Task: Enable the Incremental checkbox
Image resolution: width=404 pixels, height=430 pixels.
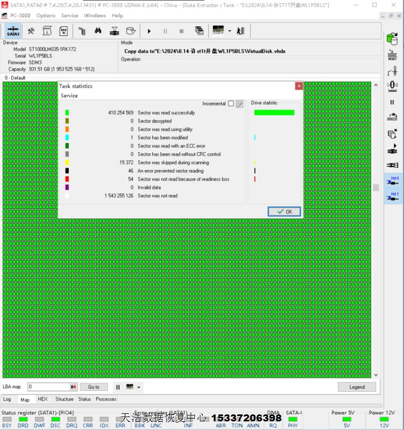Action: [x=231, y=104]
